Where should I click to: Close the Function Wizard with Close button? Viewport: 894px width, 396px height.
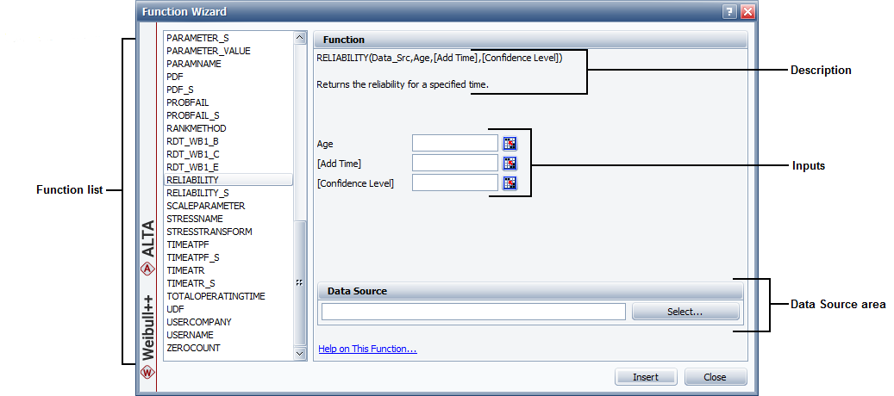[x=716, y=377]
